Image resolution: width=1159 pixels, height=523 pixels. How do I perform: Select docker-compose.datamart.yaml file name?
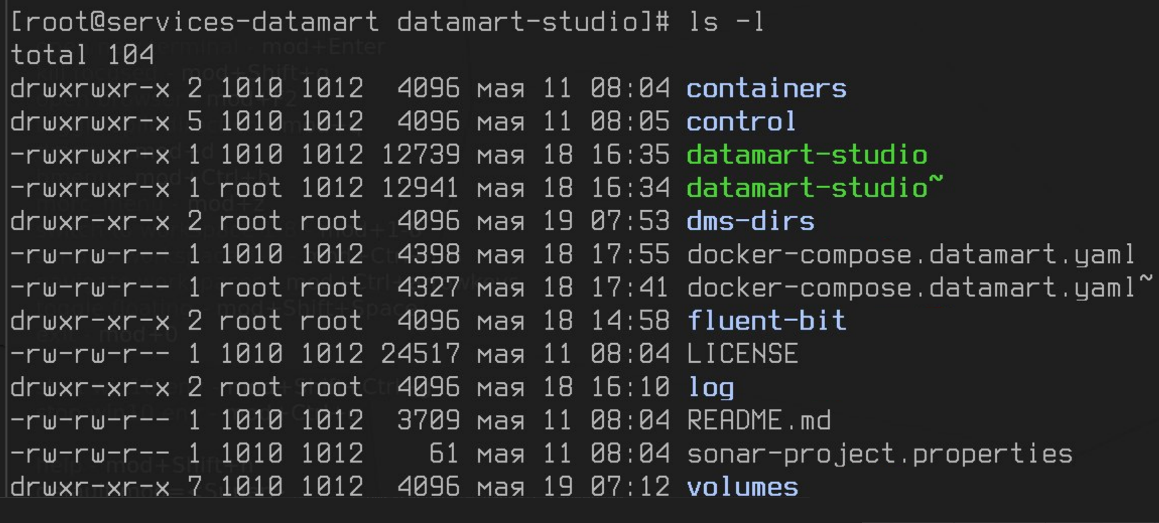[910, 254]
